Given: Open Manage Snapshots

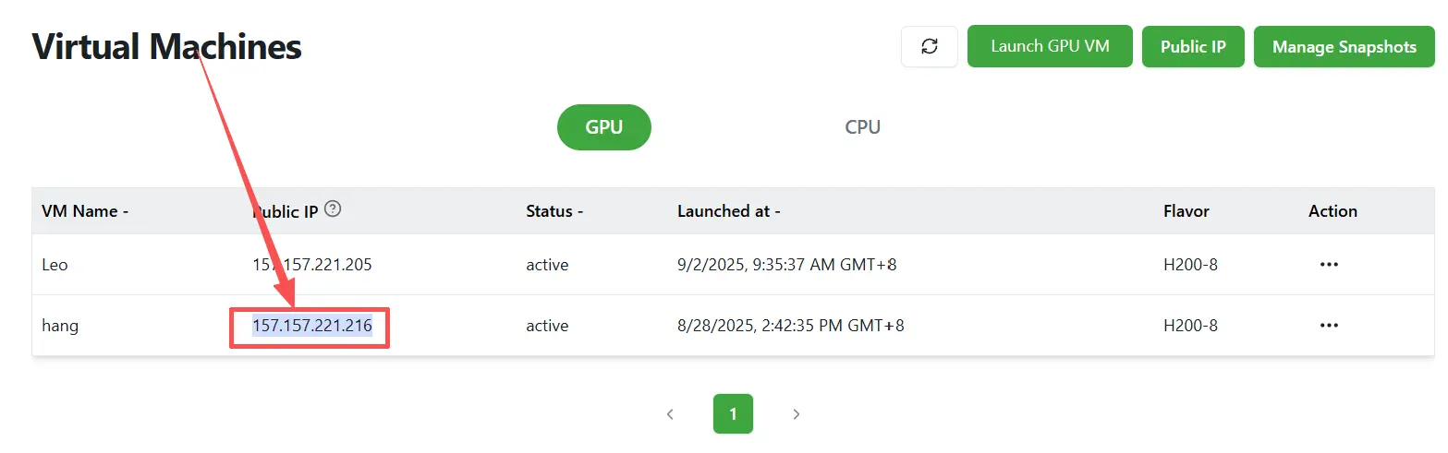Looking at the screenshot, I should tap(1344, 47).
